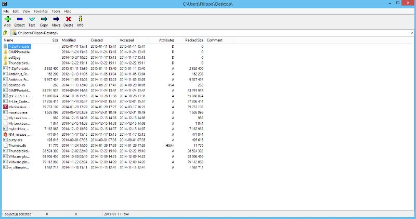Select the pdf2jpg folder
The image size is (416, 219).
[15, 57]
